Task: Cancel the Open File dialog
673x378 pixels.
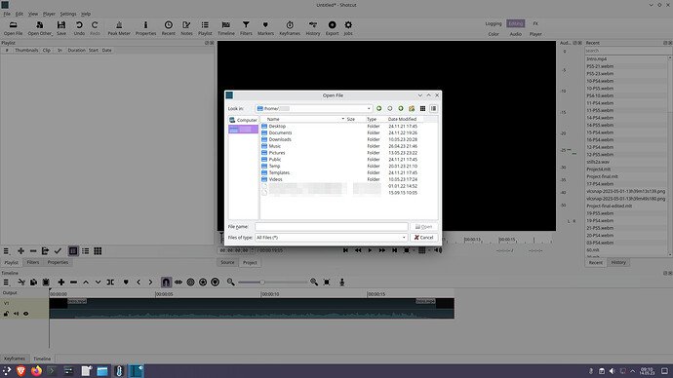Action: (424, 238)
